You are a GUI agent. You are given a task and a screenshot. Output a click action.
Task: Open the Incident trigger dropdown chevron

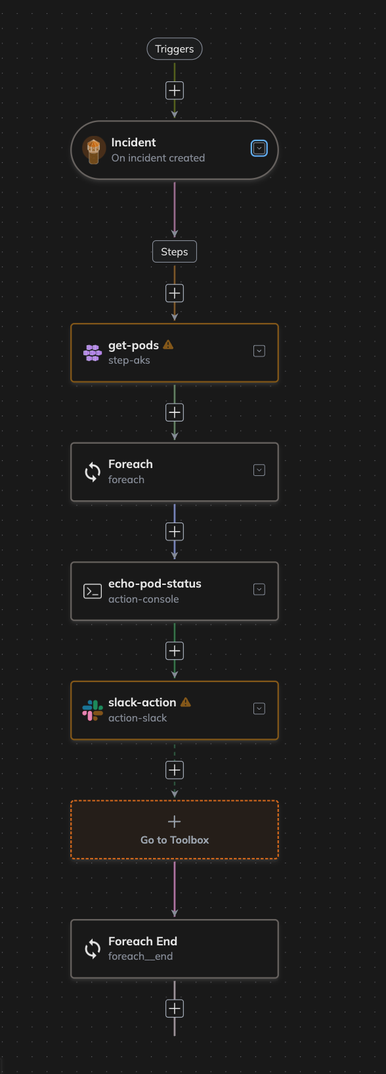[x=259, y=148]
